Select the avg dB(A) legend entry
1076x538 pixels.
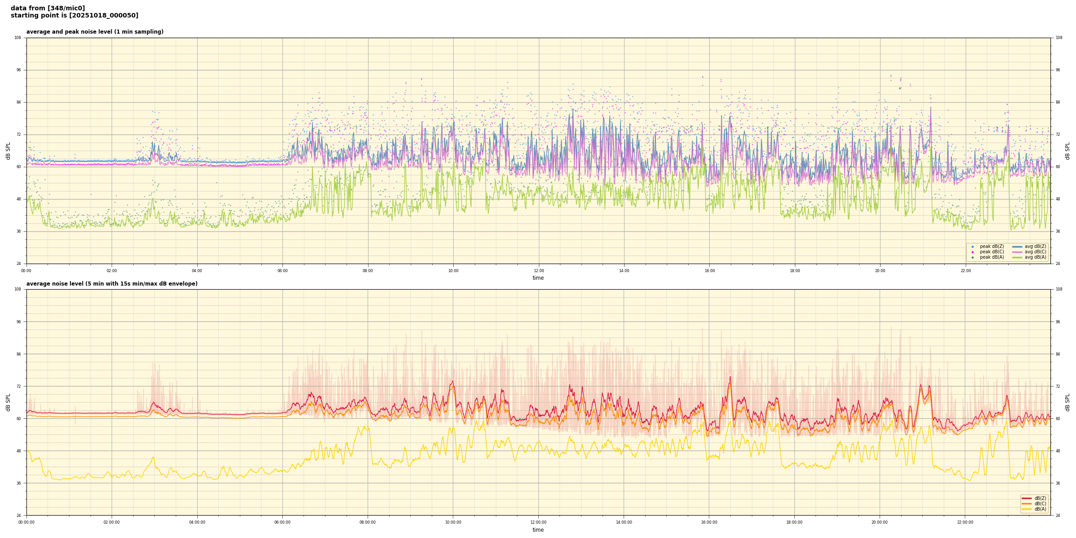[1035, 257]
